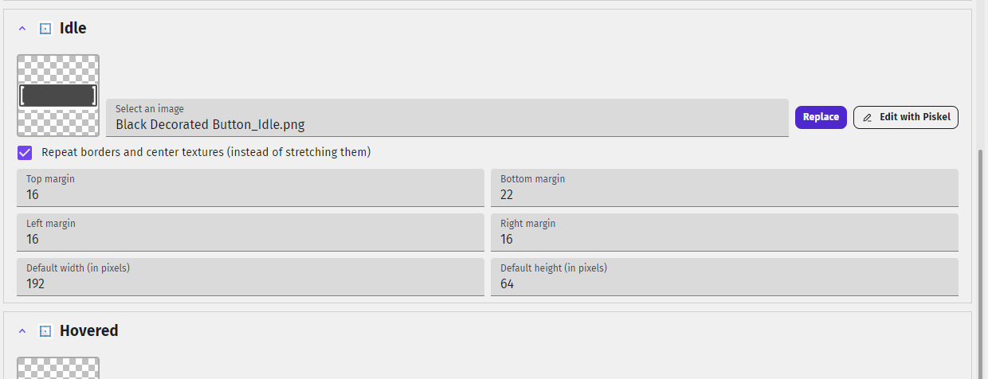Select the Black Decorated Button_Idle.png image field
Image resolution: width=988 pixels, height=379 pixels.
coord(447,118)
